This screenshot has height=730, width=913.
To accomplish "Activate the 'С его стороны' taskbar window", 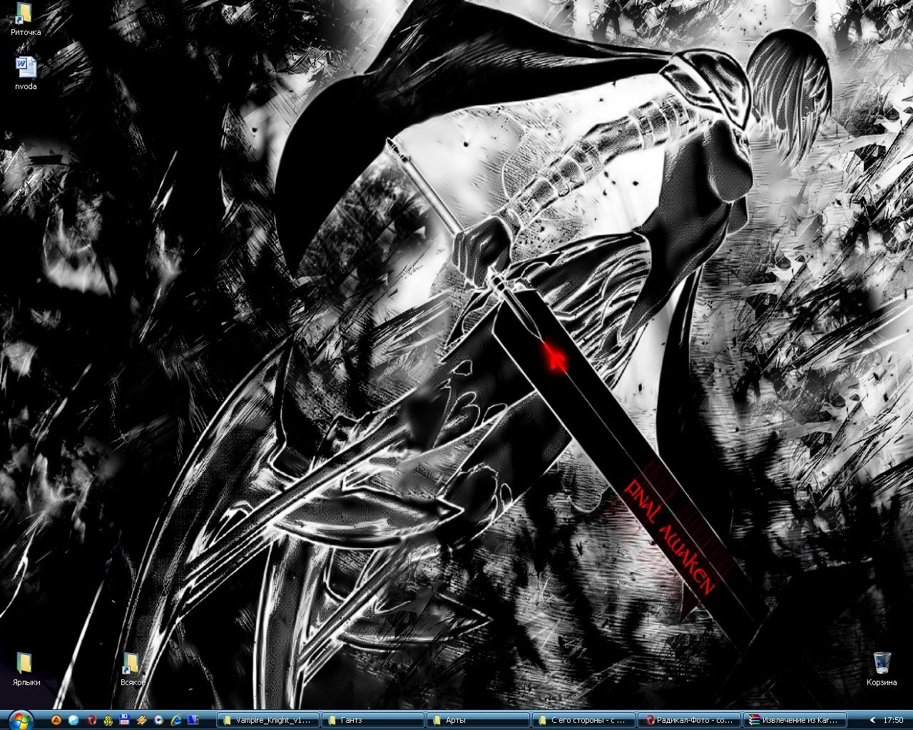I will [582, 720].
